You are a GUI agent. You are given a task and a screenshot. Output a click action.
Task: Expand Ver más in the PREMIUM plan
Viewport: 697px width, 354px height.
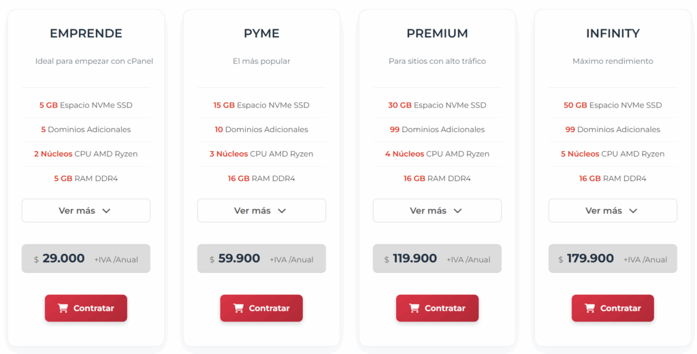[x=437, y=210]
